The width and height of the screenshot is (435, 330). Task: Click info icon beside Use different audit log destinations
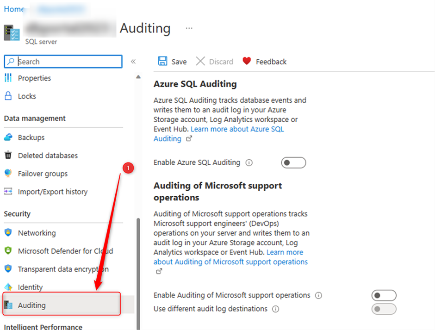click(x=275, y=309)
